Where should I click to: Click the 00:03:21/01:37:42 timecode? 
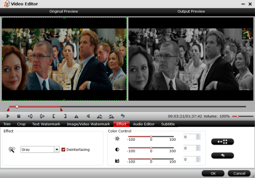pyautogui.click(x=185, y=116)
